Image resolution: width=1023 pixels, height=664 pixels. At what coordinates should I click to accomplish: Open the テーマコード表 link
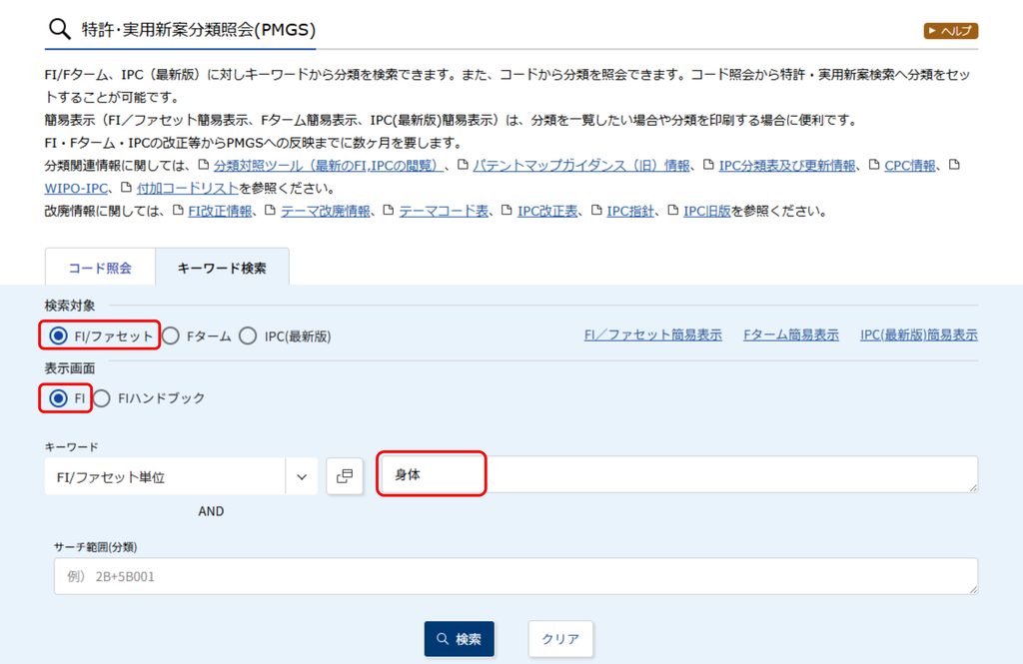click(x=443, y=212)
